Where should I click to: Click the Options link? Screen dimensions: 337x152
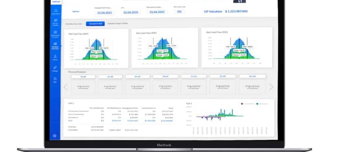(76, 11)
